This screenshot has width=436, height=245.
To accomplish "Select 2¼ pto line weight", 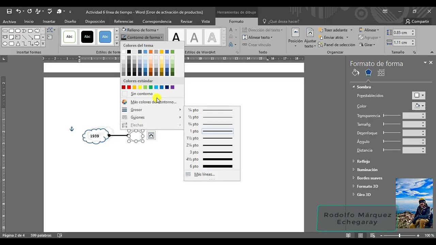I will [212, 145].
